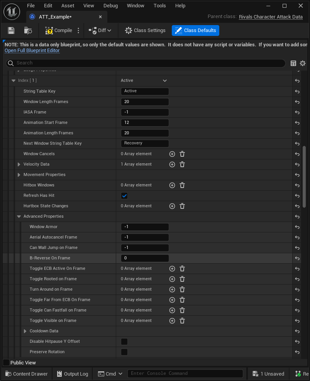This screenshot has width=310, height=381.
Task: Collapse the Index [1] entry
Action: (14, 80)
